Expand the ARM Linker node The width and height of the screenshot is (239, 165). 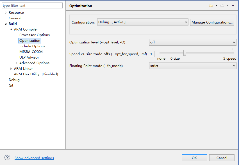click(x=11, y=69)
